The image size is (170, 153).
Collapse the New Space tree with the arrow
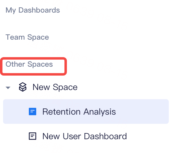[8, 88]
